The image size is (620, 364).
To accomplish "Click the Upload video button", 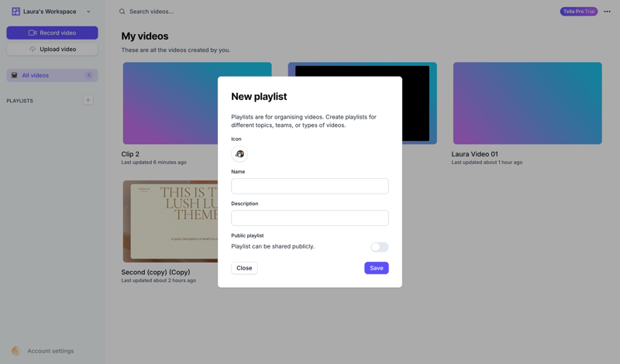I will click(x=52, y=49).
